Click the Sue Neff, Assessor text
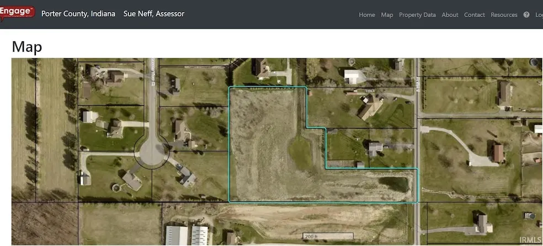This screenshot has width=543, height=246. click(x=153, y=13)
